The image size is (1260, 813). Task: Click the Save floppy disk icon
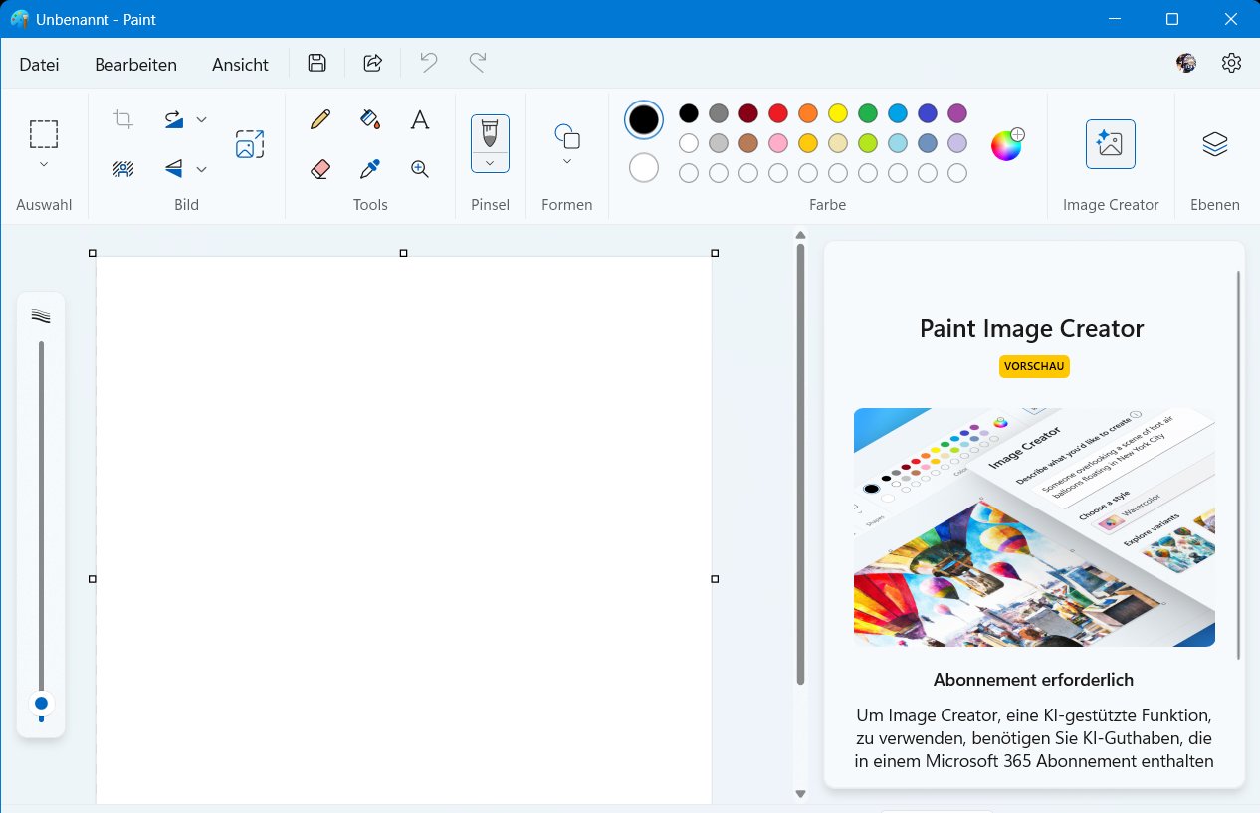[317, 64]
